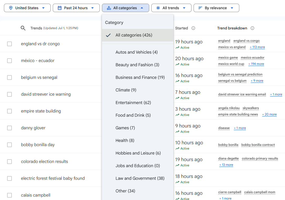Viewport: 285px width, 200px height.
Task: Choose Beauty and Fashion (3) category
Action: tap(138, 65)
